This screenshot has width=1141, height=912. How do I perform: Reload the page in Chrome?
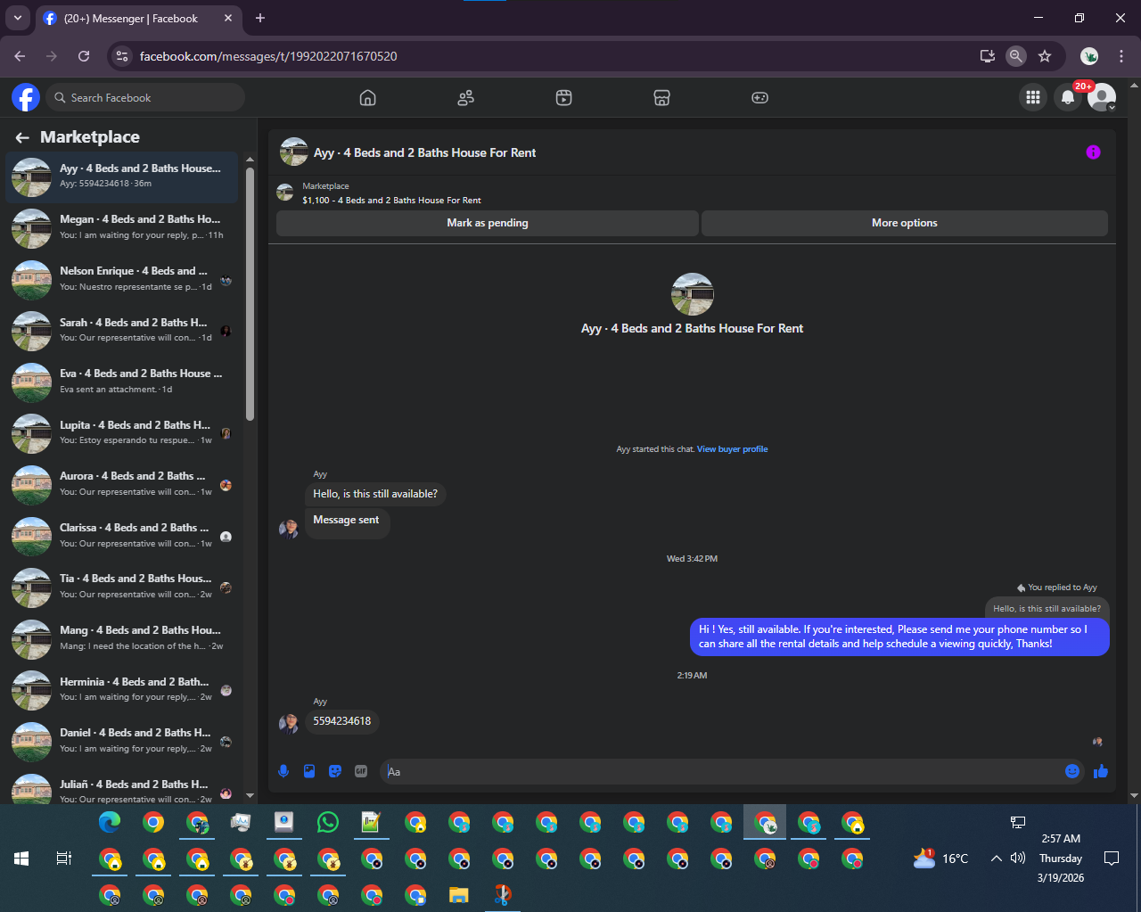click(84, 56)
